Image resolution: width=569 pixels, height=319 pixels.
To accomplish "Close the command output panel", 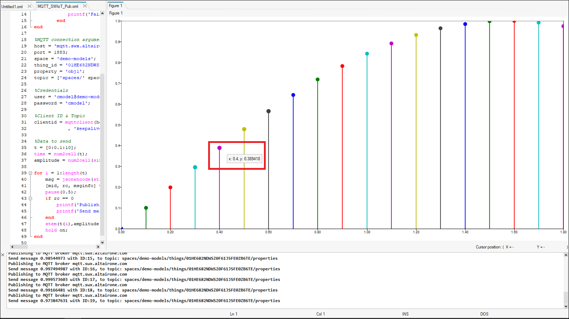I will tap(3, 255).
